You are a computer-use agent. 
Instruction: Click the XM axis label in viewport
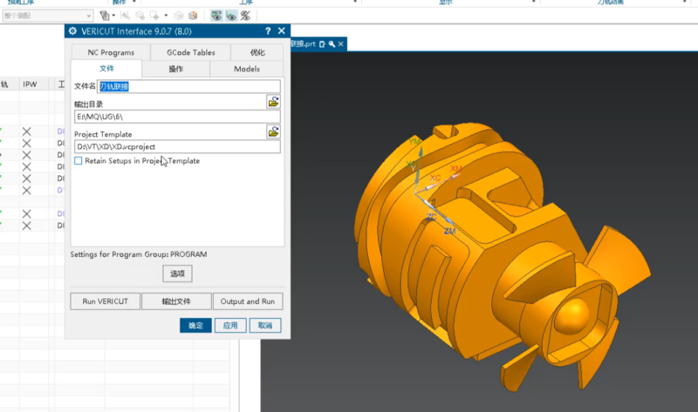click(455, 168)
